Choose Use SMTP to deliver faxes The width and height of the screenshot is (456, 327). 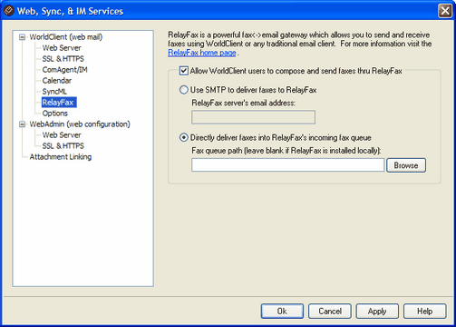[x=184, y=90]
